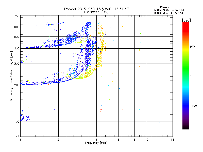Click the x-axis tick label '8'
Screen dimensions: 203x152
click(x=134, y=140)
